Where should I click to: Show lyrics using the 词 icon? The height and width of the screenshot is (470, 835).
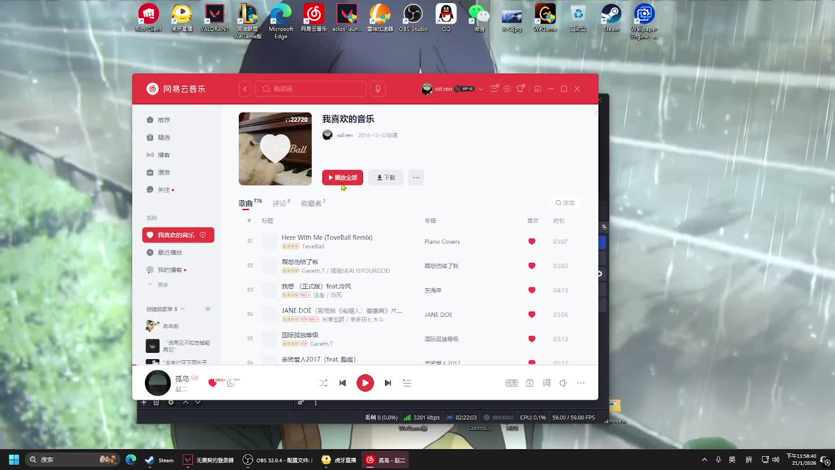coord(546,383)
